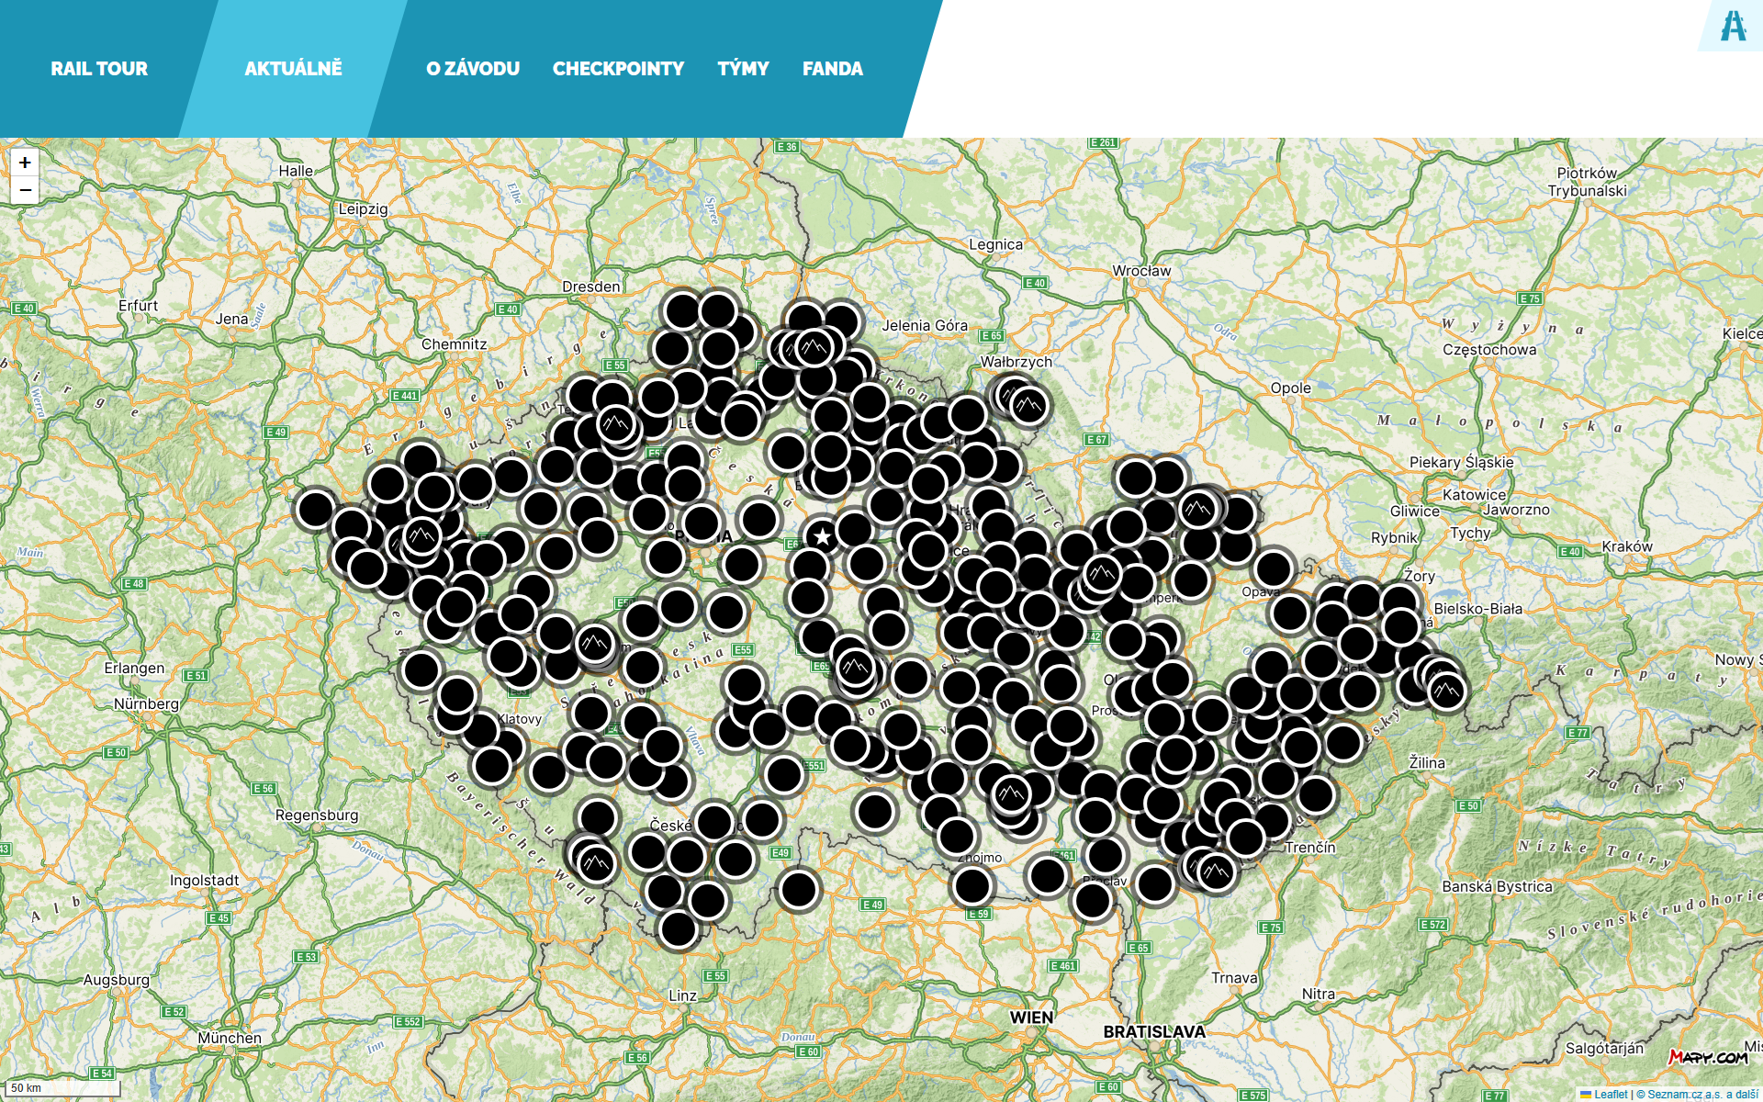Switch to the AKTUÁLNĚ tab
Screen dimensions: 1763x1102
(293, 69)
